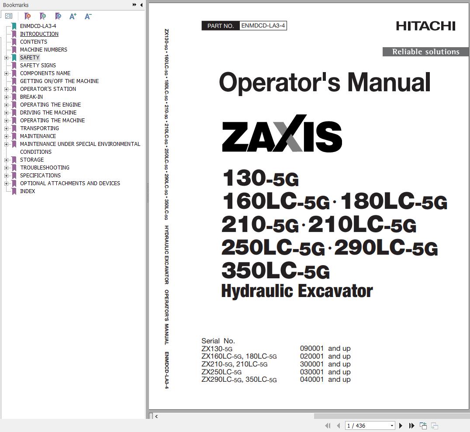This screenshot has height=432, width=470.
Task: Click the teal bookmark icon beside SAFETY
Action: (14, 58)
